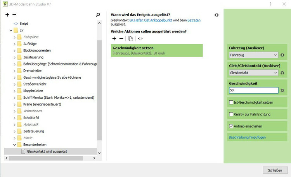Open the help question mark

(x=270, y=4)
